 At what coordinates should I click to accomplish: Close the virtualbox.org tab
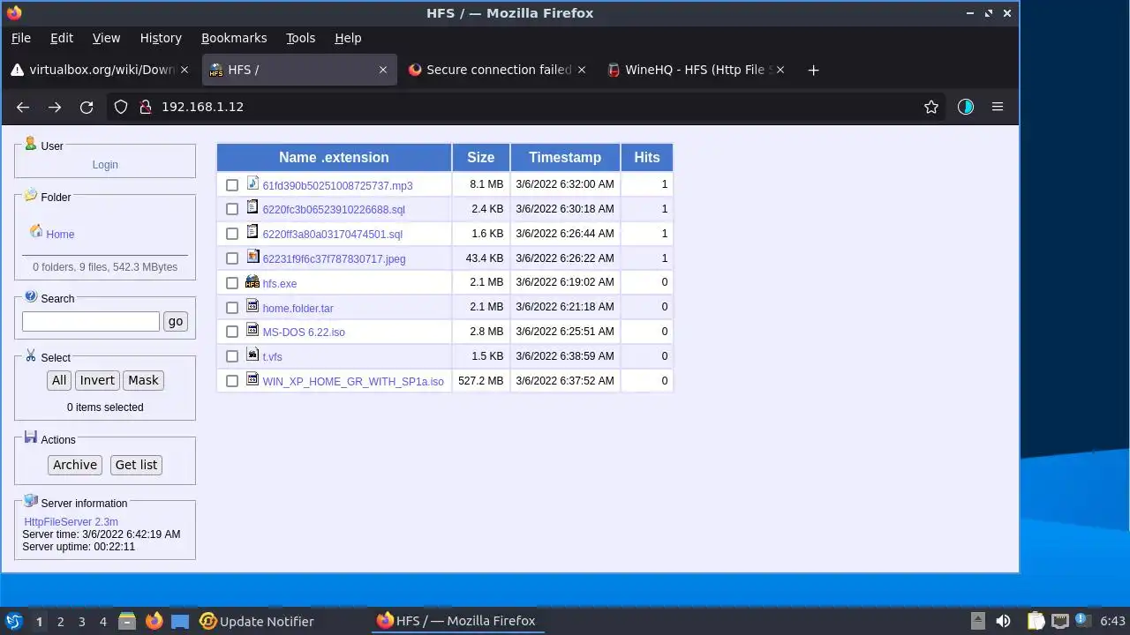tap(185, 70)
